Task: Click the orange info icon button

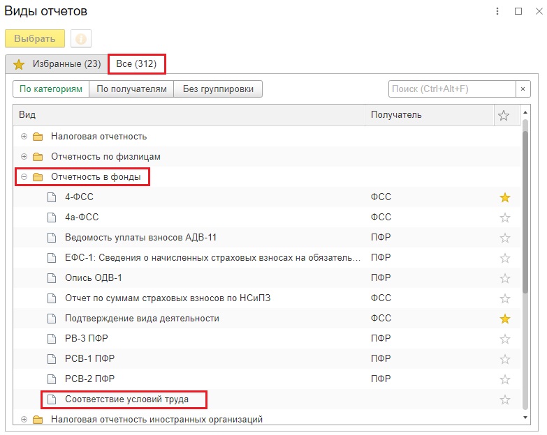Action: 81,38
